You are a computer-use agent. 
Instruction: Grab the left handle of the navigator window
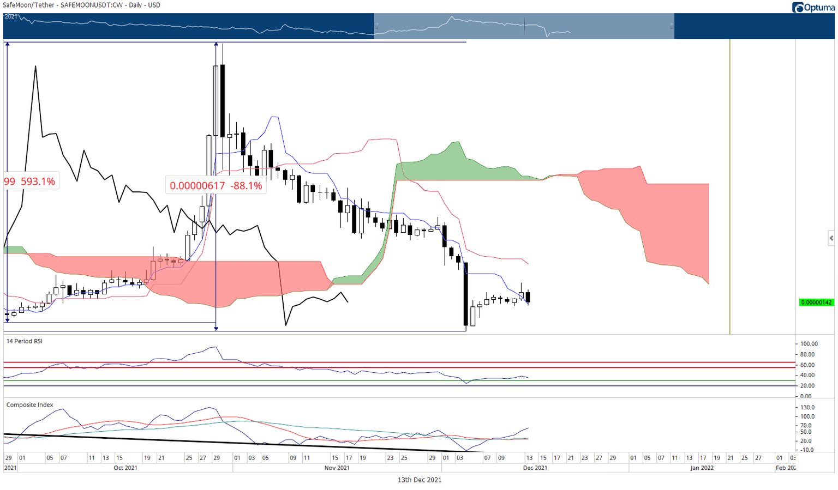click(375, 26)
